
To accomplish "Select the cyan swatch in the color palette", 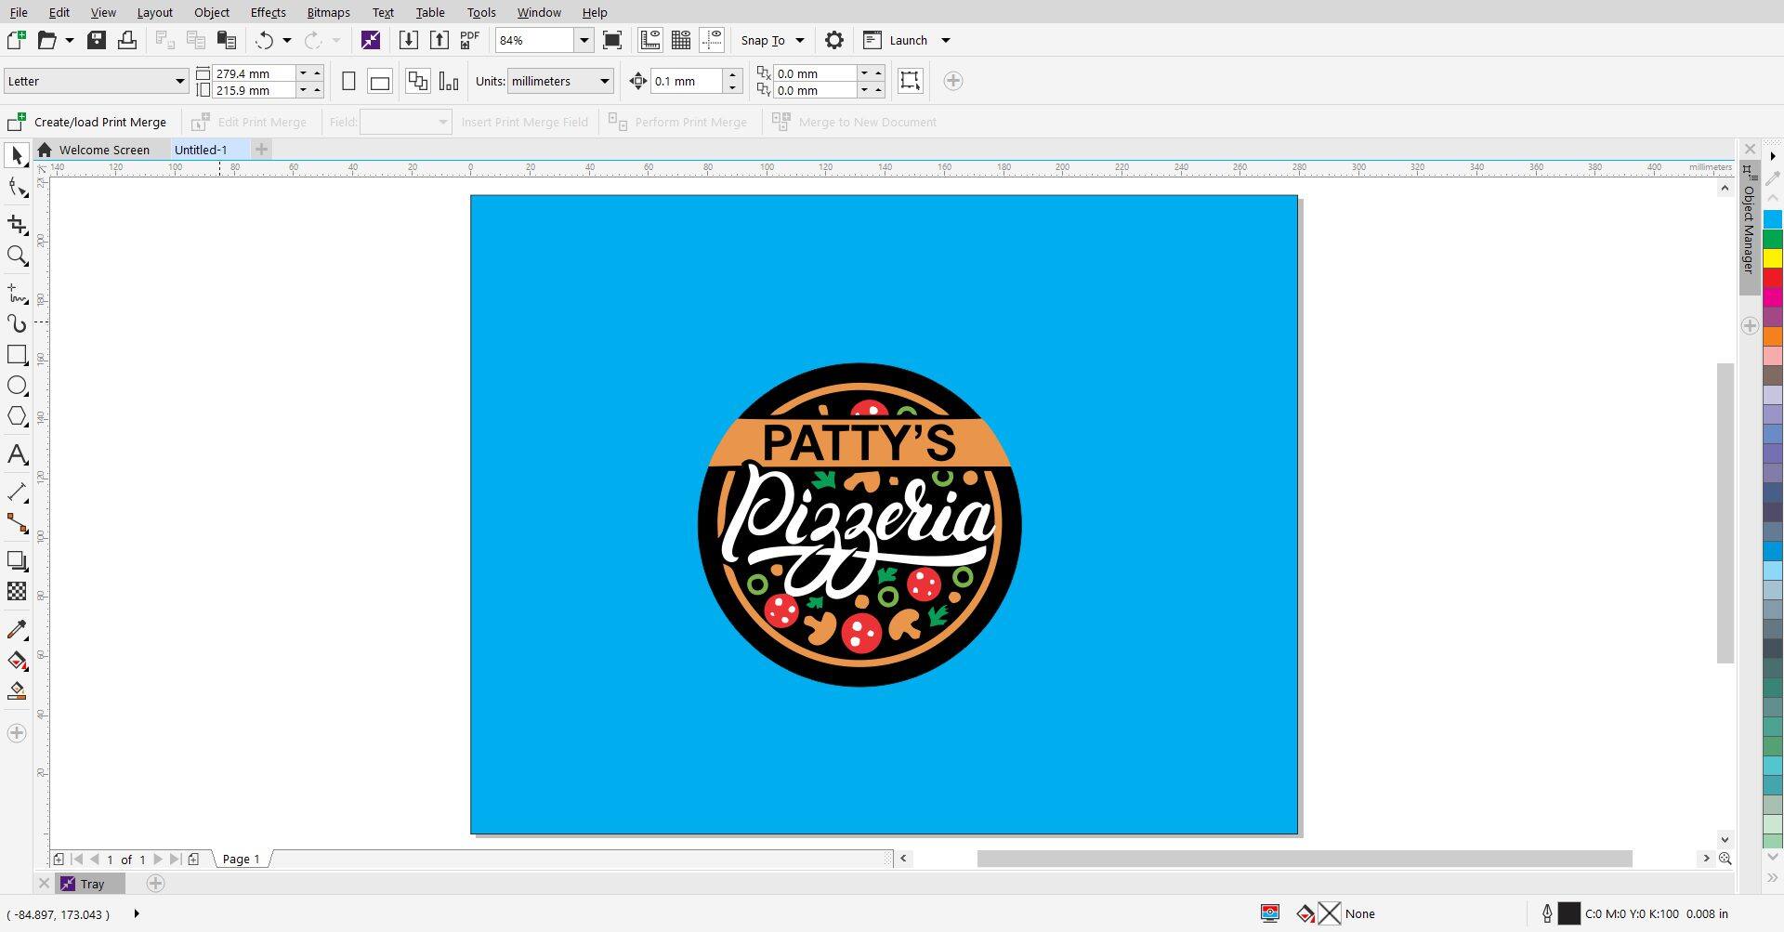I will tap(1773, 218).
